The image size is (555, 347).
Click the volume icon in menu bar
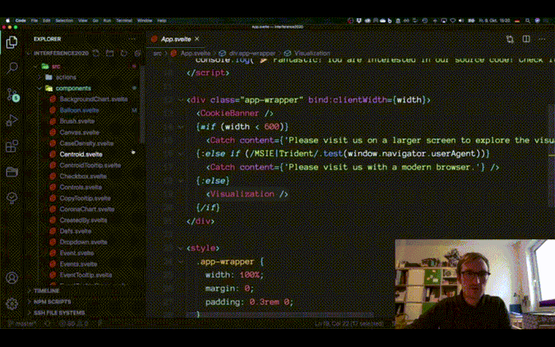[461, 21]
